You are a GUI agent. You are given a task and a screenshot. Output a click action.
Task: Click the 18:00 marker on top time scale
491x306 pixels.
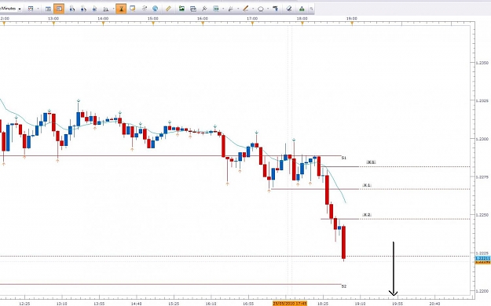[302, 19]
